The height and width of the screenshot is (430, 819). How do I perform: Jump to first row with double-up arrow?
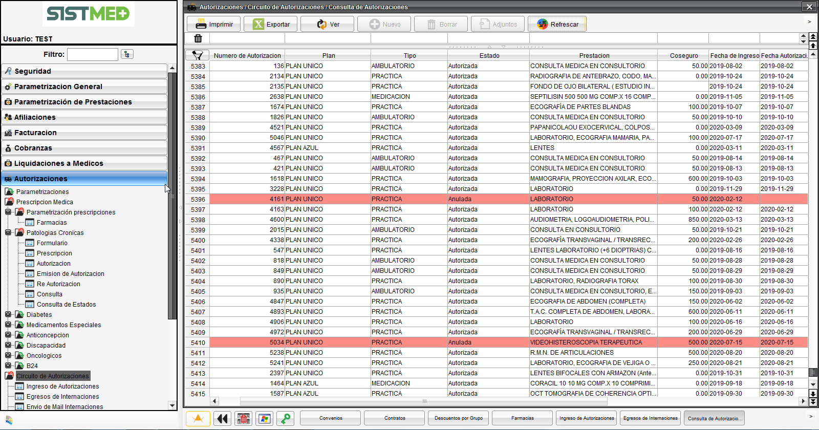click(x=813, y=36)
